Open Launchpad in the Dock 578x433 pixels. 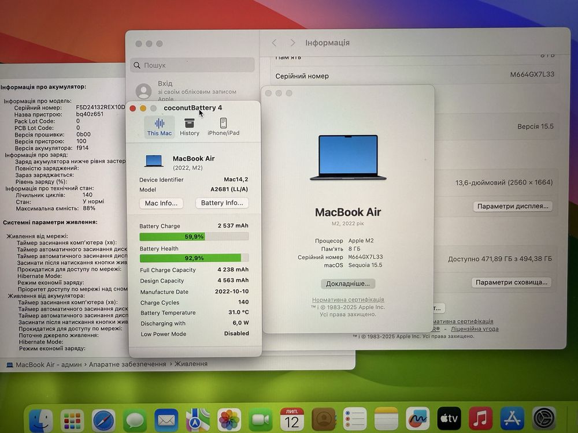pos(72,420)
